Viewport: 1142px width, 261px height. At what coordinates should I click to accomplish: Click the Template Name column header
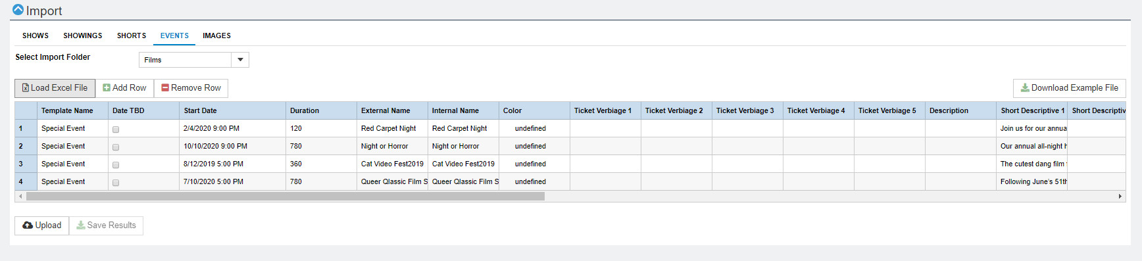(72, 110)
